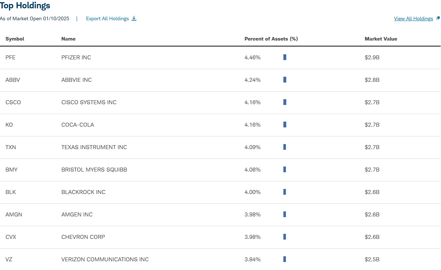Click the COCA-COLA name

coord(78,125)
